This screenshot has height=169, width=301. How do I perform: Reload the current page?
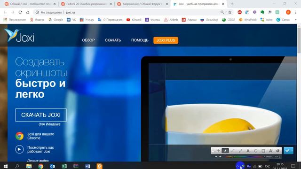20,12
